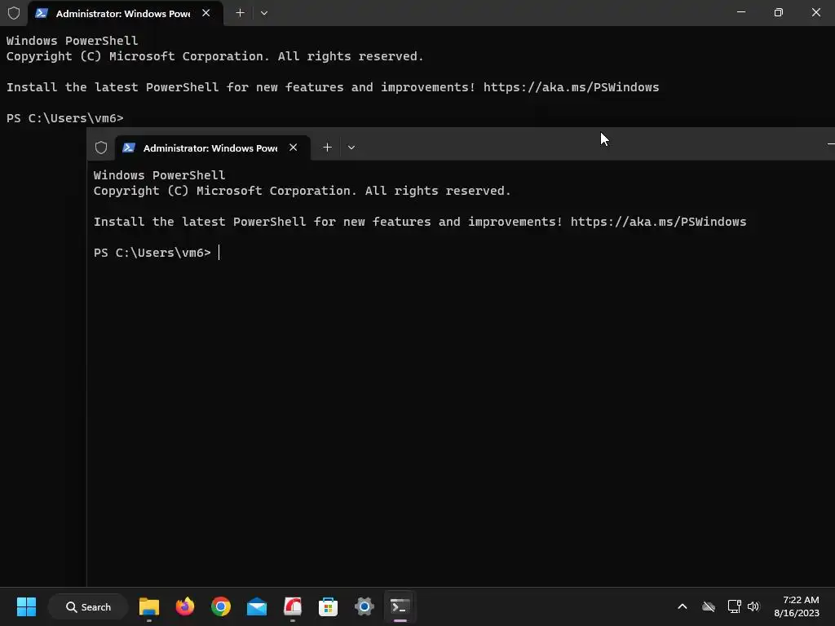Viewport: 835px width, 626px height.
Task: Open Settings gear from the taskbar
Action: pyautogui.click(x=364, y=606)
